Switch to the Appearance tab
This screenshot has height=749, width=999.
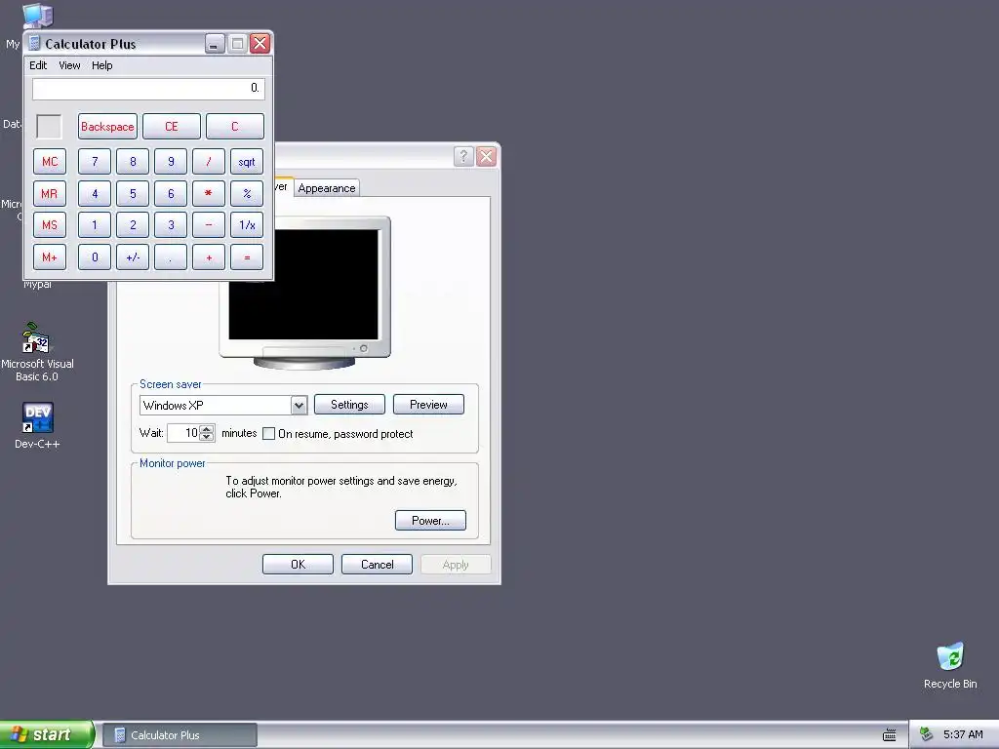click(326, 188)
